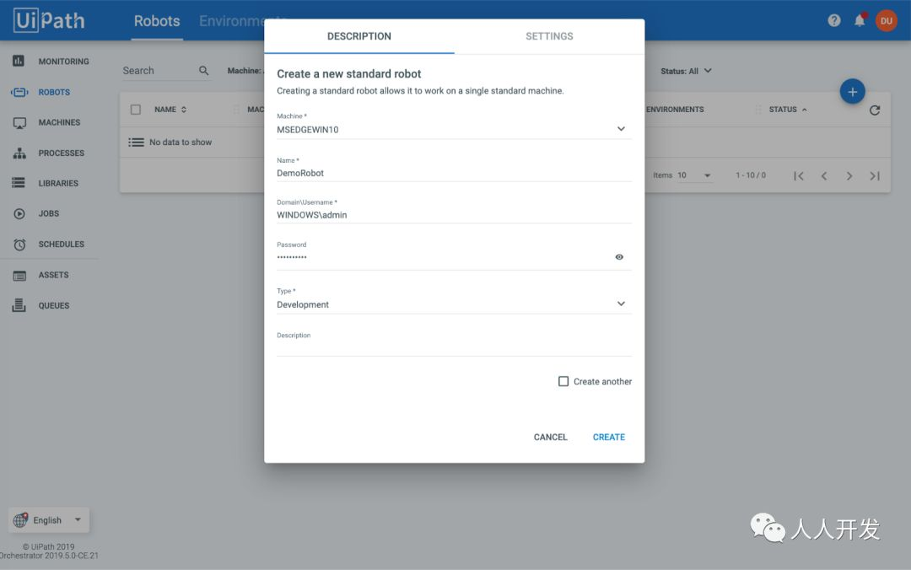This screenshot has width=911, height=570.
Task: Go to last page of results
Action: click(875, 175)
